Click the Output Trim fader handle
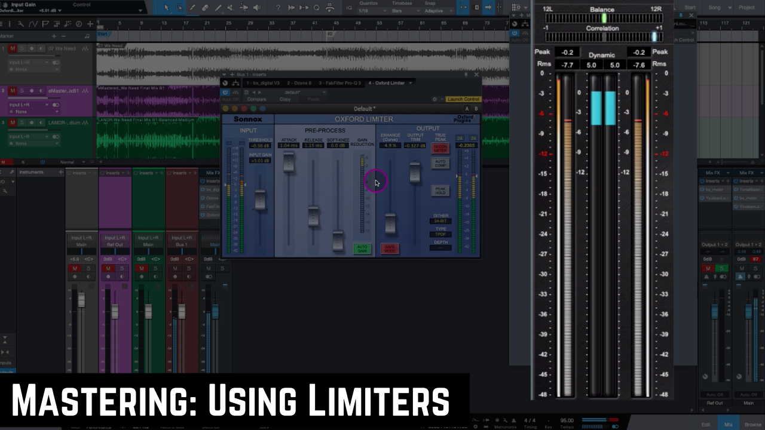Screen dimensions: 765x430 415,173
